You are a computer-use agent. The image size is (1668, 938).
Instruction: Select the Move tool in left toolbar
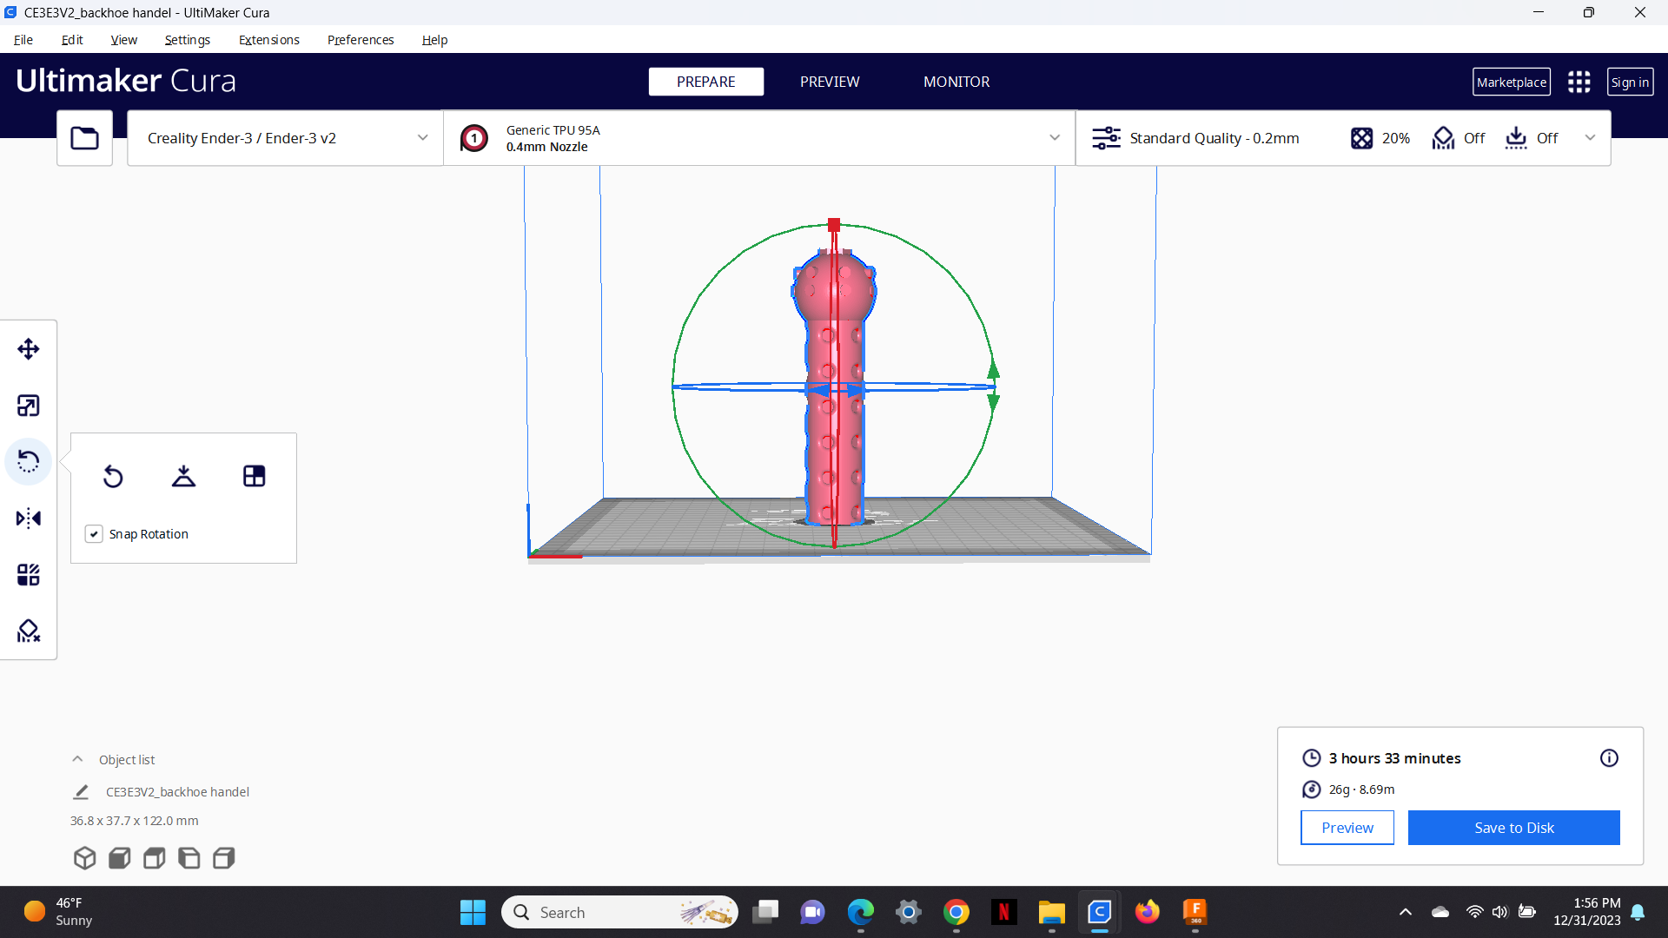(x=29, y=349)
